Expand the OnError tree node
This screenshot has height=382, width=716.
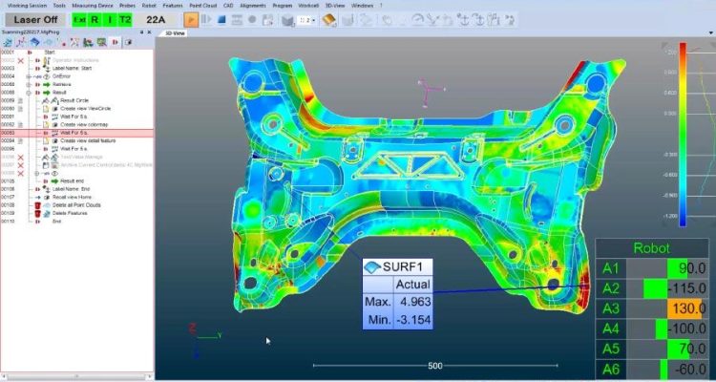29,76
